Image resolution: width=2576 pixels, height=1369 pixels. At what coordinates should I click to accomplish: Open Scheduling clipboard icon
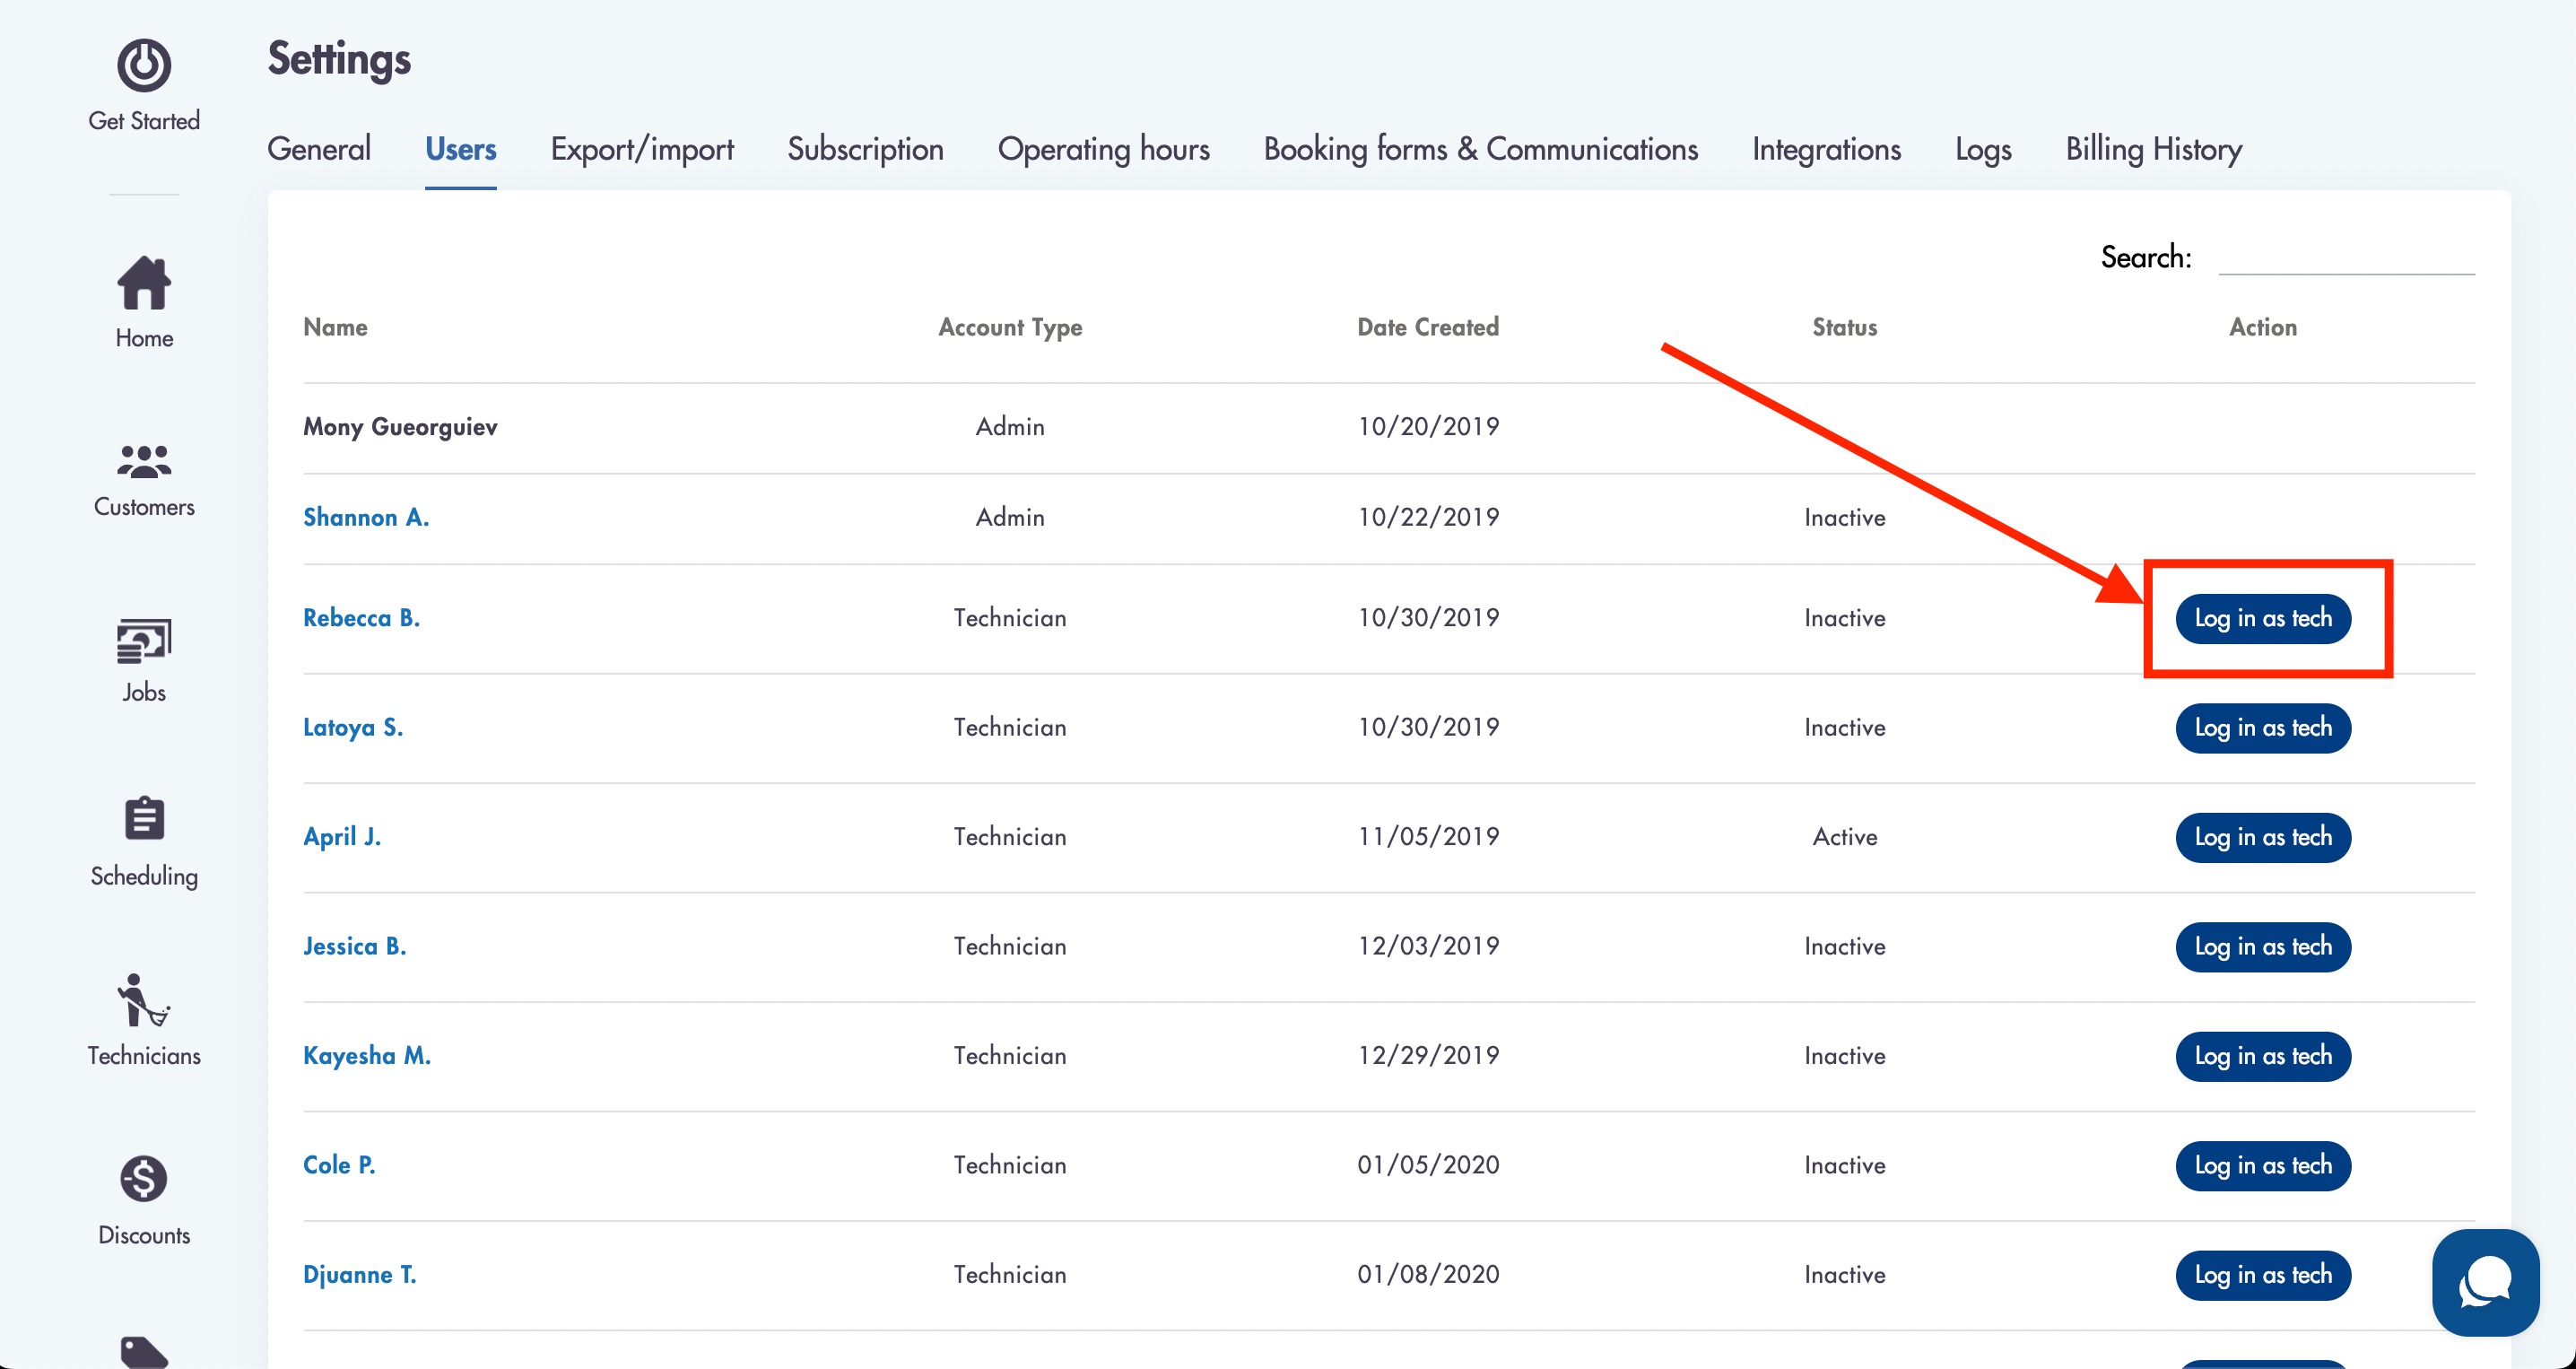coord(144,818)
